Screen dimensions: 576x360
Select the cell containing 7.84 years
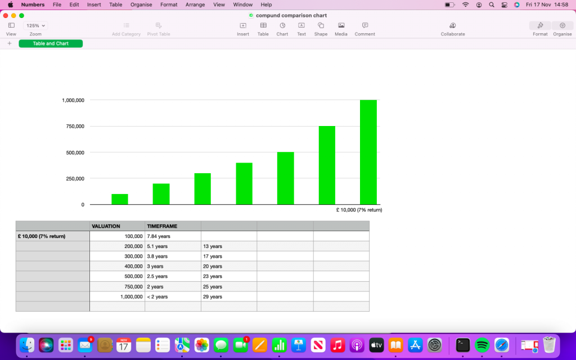[172, 236]
